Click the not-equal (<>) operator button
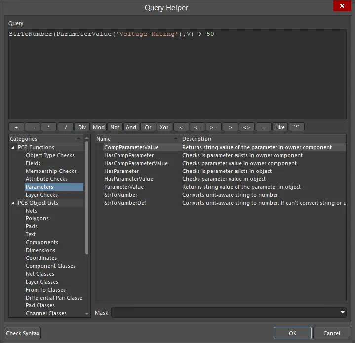The image size is (355, 343). tap(247, 127)
